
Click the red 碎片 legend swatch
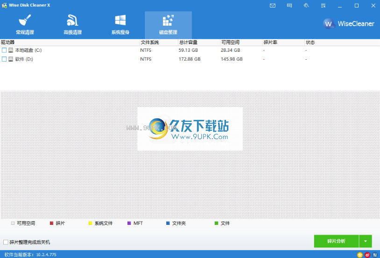click(51, 223)
